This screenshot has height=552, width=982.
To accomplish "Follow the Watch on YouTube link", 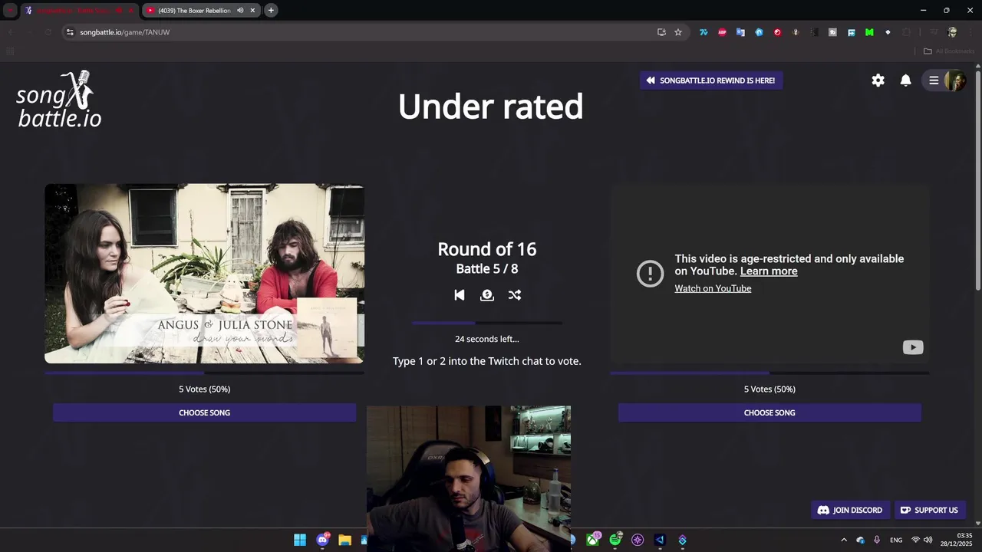I will pyautogui.click(x=713, y=288).
